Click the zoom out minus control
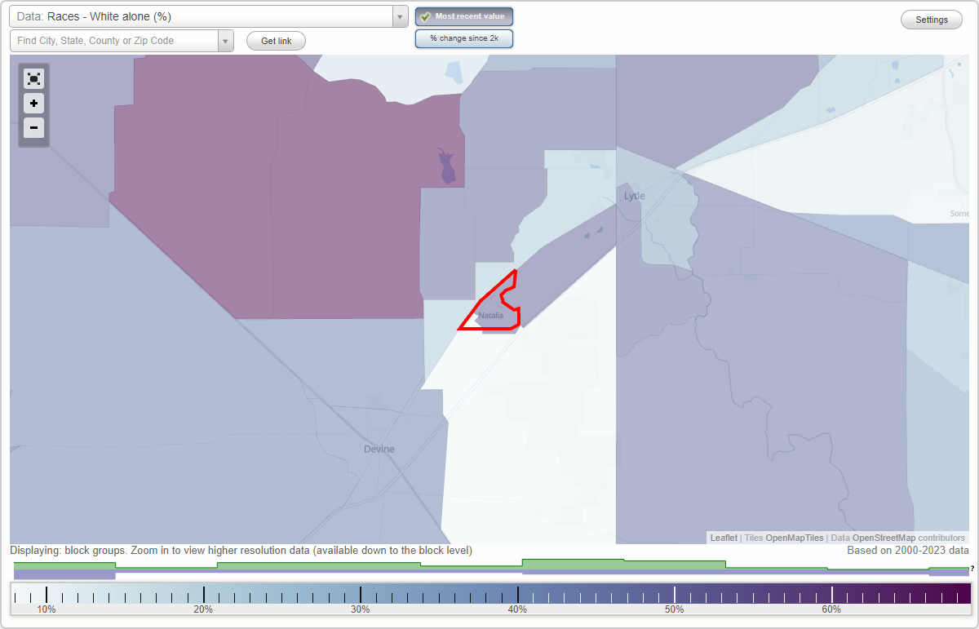Viewport: 979px width, 629px height. pyautogui.click(x=33, y=128)
